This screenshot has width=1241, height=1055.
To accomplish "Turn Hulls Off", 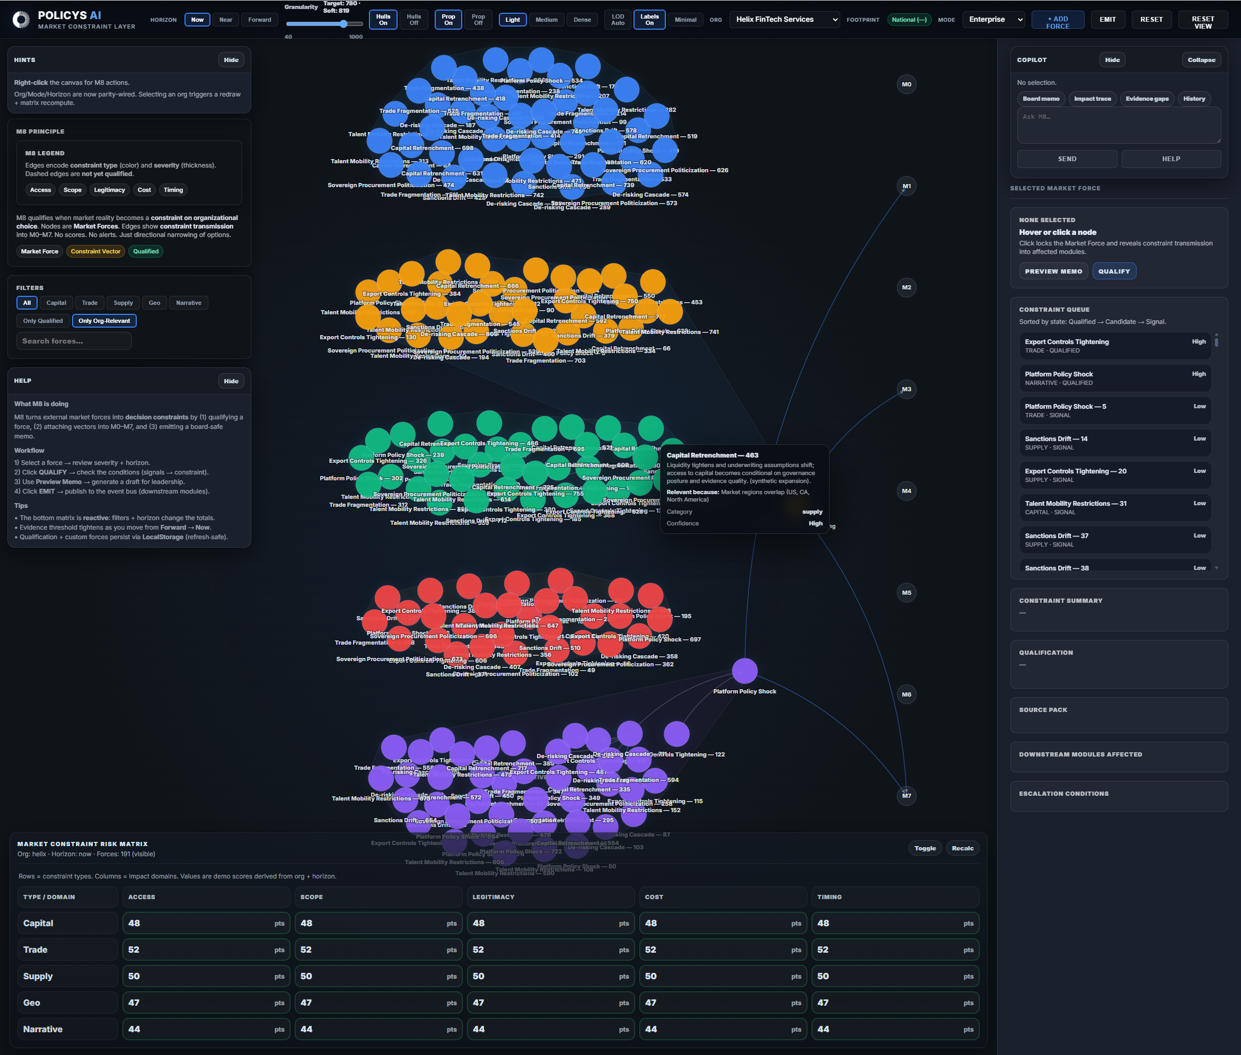I will click(413, 20).
